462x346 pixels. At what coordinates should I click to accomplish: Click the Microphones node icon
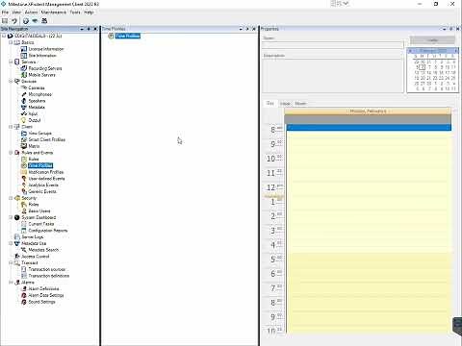(x=24, y=94)
